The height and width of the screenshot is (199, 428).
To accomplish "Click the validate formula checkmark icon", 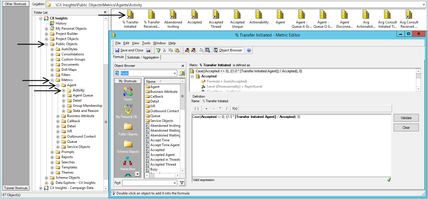I will coord(158,50).
